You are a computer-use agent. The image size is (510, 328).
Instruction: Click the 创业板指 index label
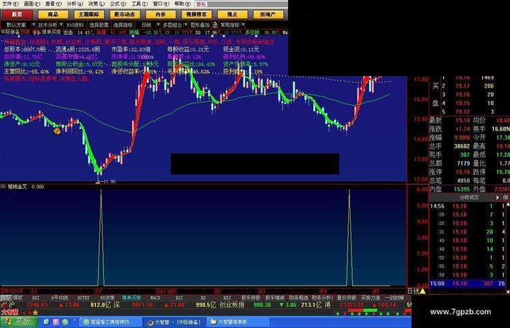231,305
